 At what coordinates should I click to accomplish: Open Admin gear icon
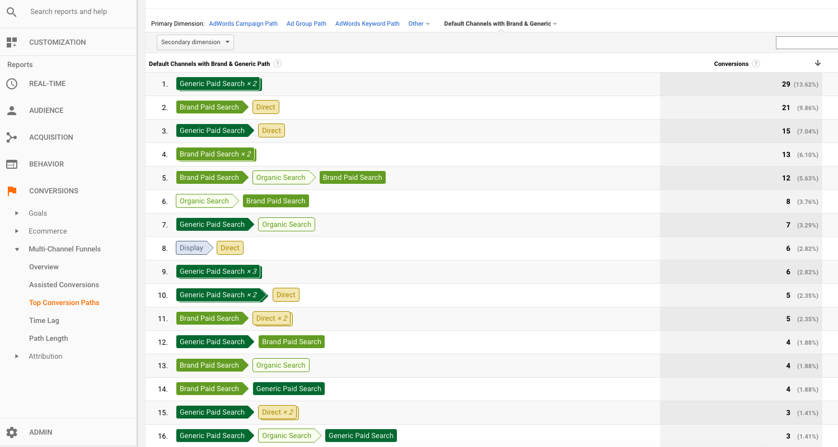coord(12,432)
